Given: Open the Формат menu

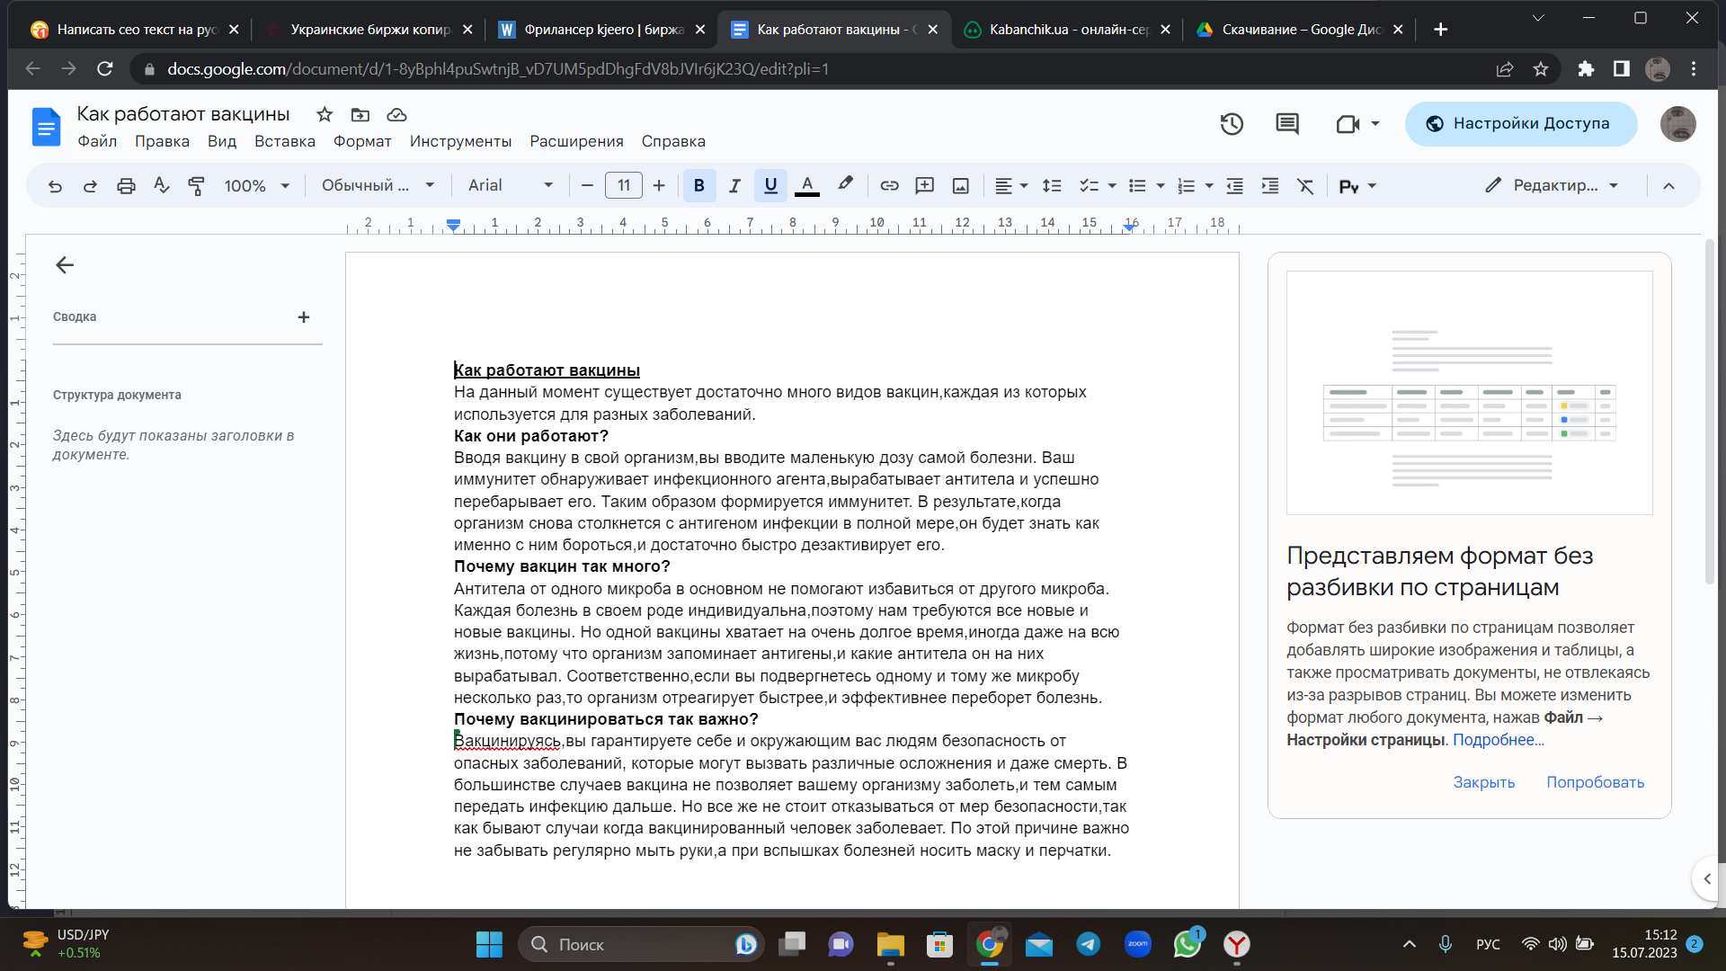Looking at the screenshot, I should 362,141.
